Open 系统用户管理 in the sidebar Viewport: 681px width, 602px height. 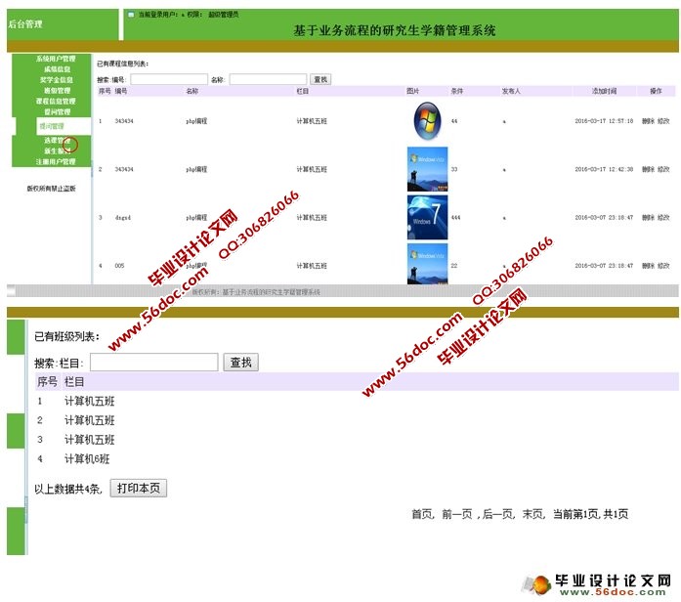tap(55, 59)
